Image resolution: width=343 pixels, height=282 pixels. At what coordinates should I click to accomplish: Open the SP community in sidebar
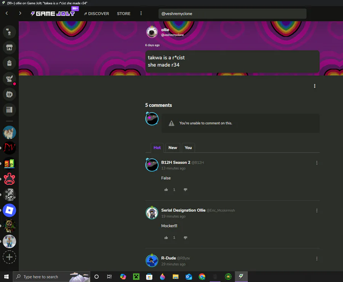click(9, 164)
